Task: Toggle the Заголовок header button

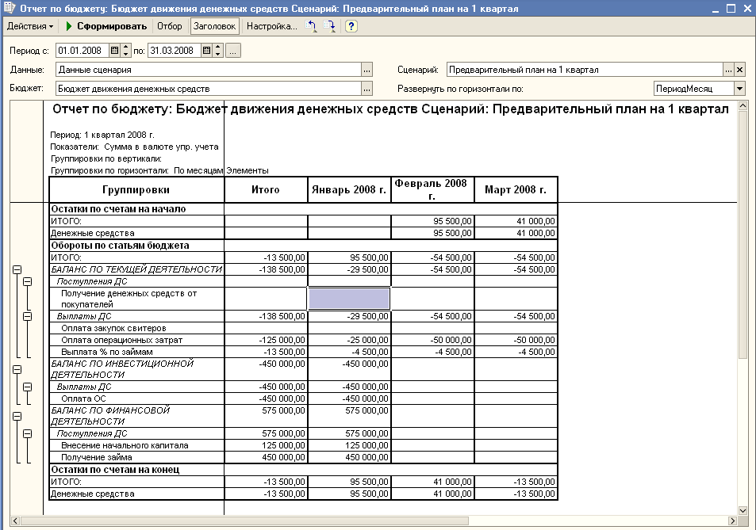Action: 214,26
